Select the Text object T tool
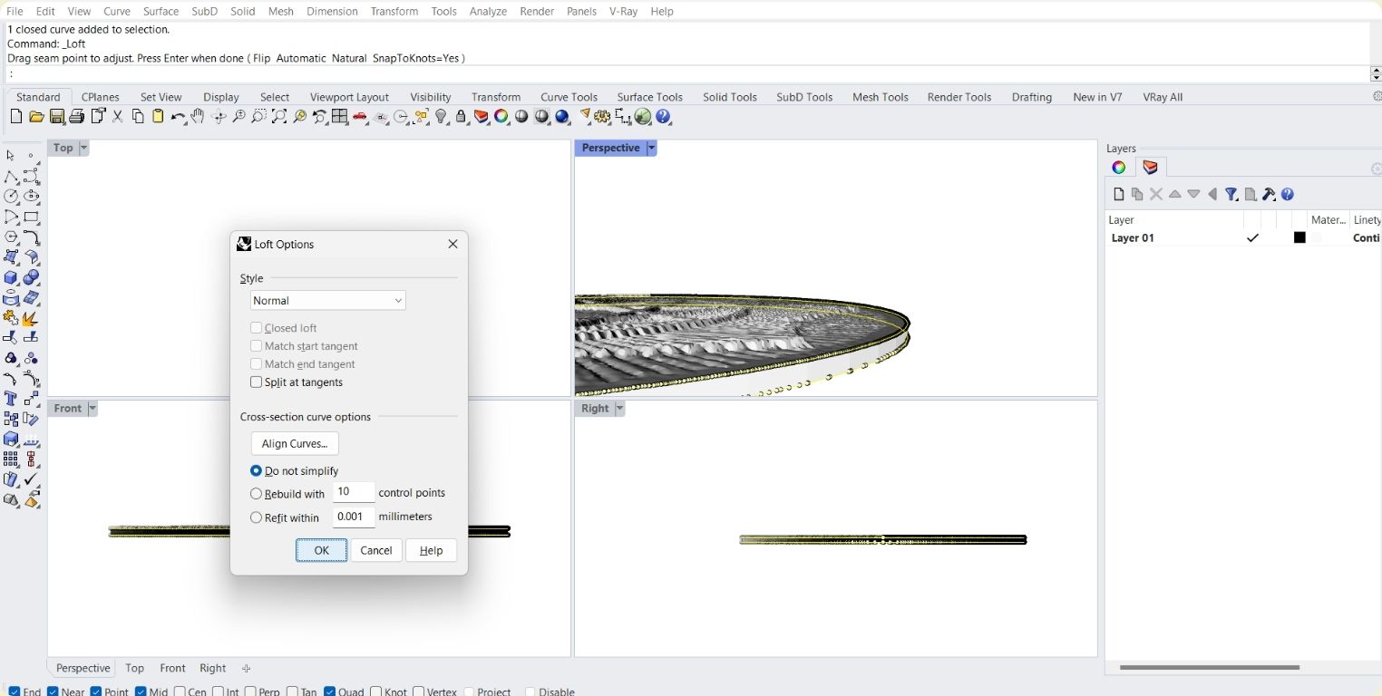Screen dimensions: 1382x696 click(x=11, y=399)
